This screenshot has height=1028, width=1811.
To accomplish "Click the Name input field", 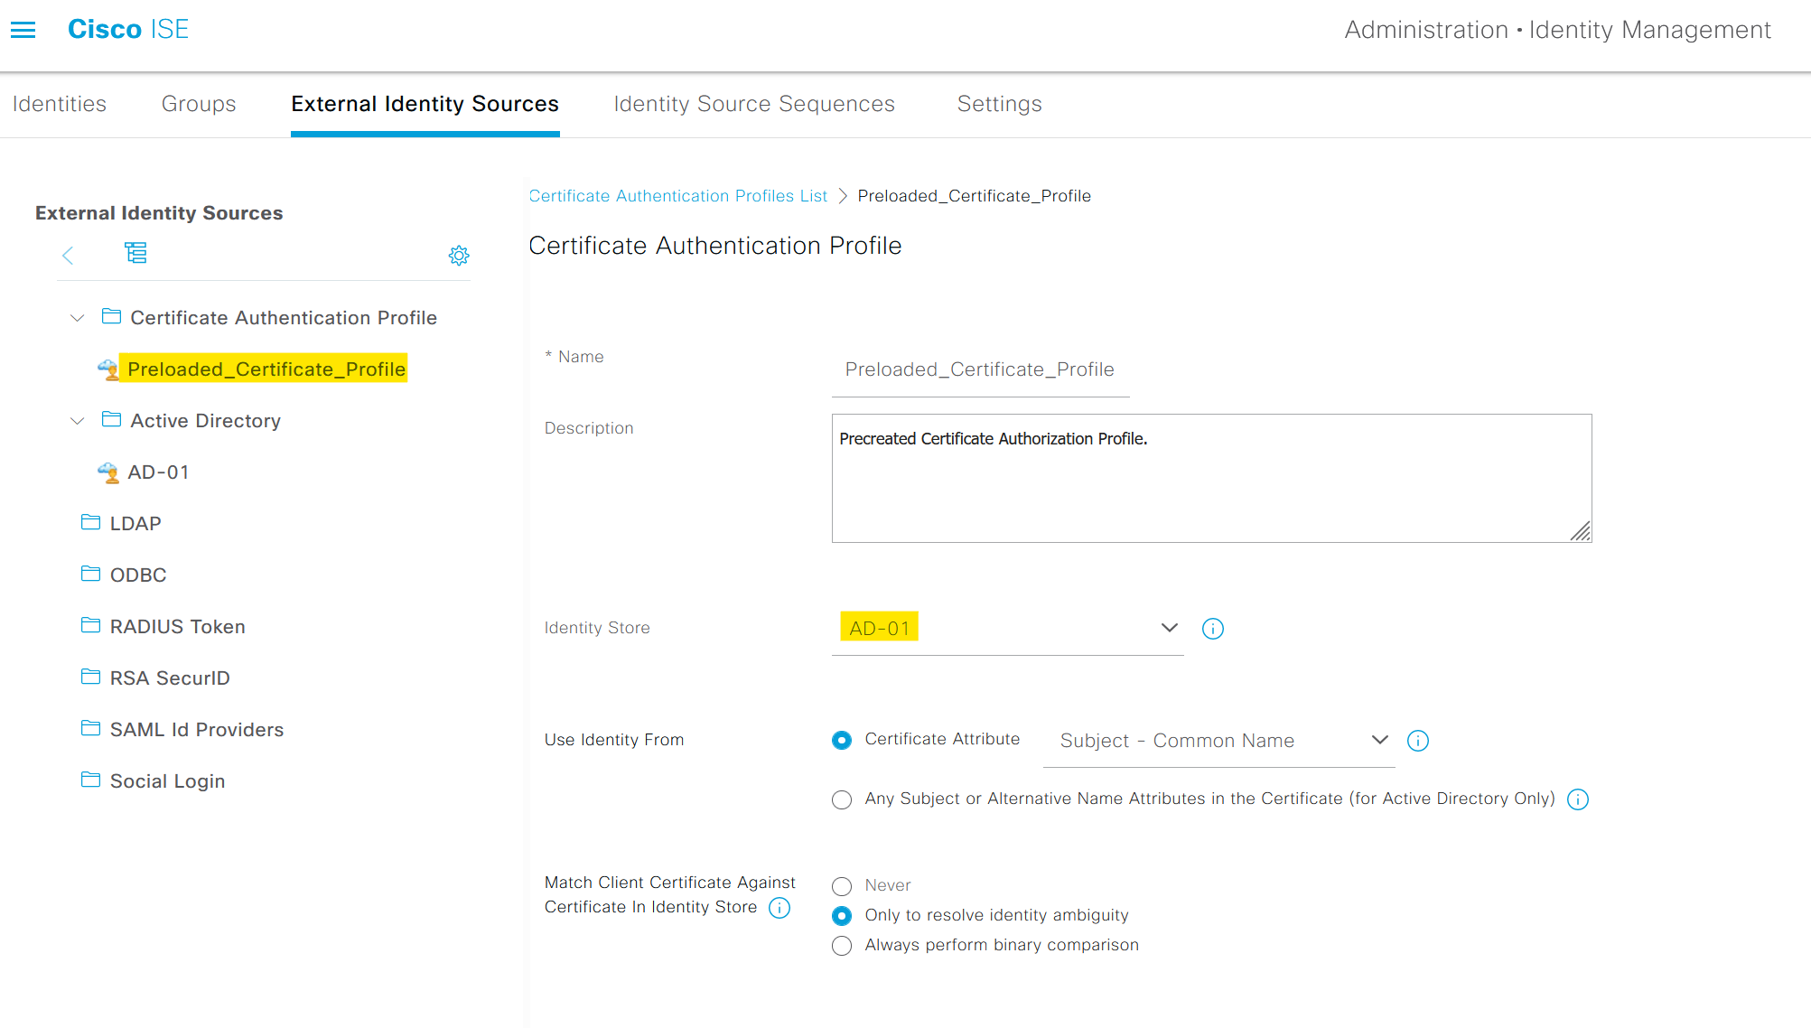I will tap(980, 369).
